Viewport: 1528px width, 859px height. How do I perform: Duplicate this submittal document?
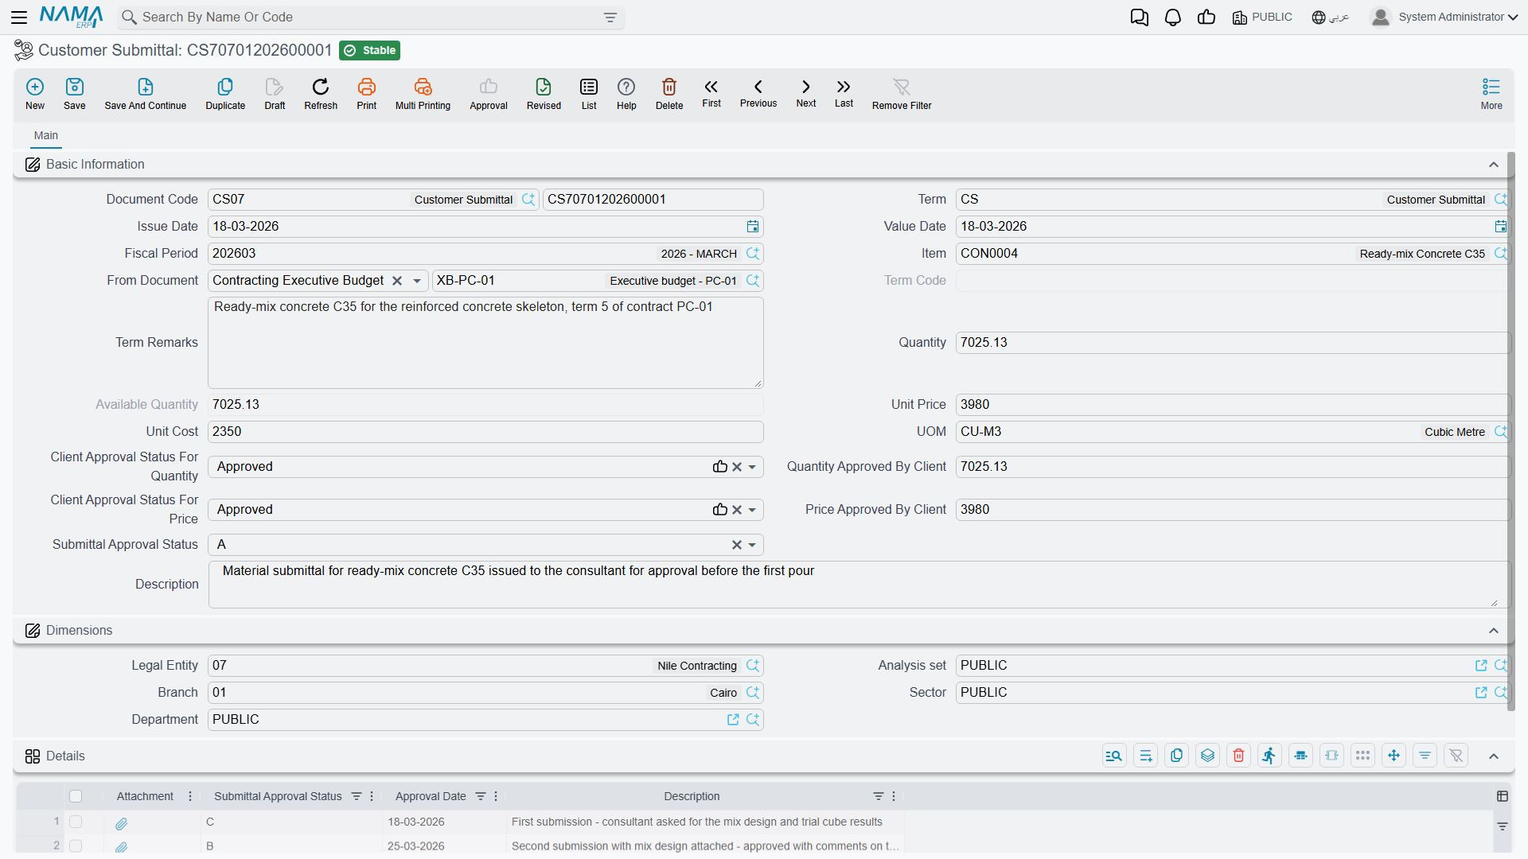(x=225, y=93)
